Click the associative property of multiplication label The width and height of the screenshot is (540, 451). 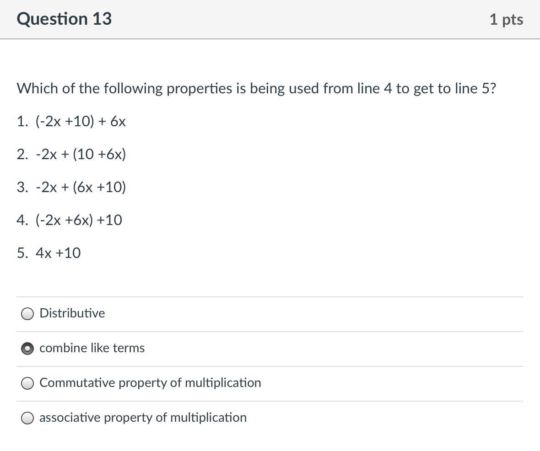coord(143,418)
